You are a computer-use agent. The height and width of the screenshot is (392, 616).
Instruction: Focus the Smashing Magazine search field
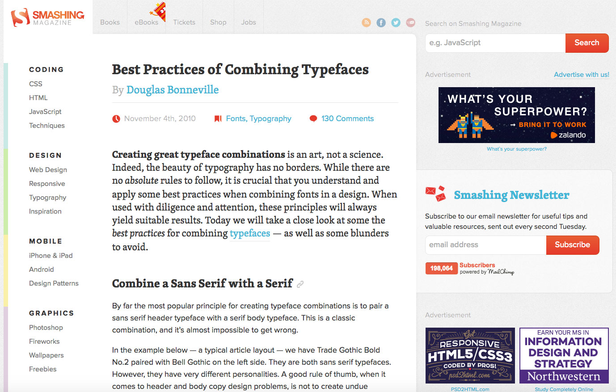(495, 43)
